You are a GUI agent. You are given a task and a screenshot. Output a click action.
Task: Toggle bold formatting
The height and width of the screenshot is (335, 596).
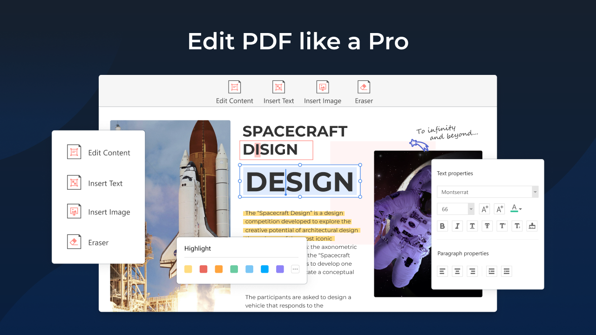click(x=442, y=226)
